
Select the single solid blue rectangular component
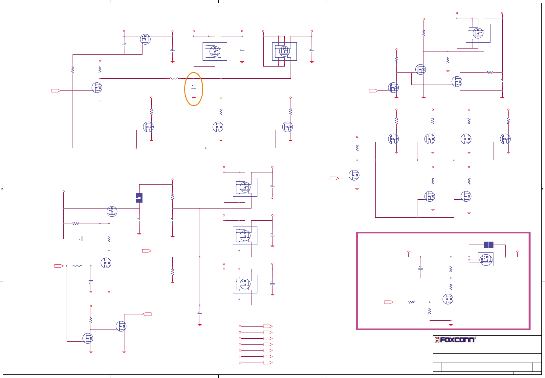tap(139, 198)
